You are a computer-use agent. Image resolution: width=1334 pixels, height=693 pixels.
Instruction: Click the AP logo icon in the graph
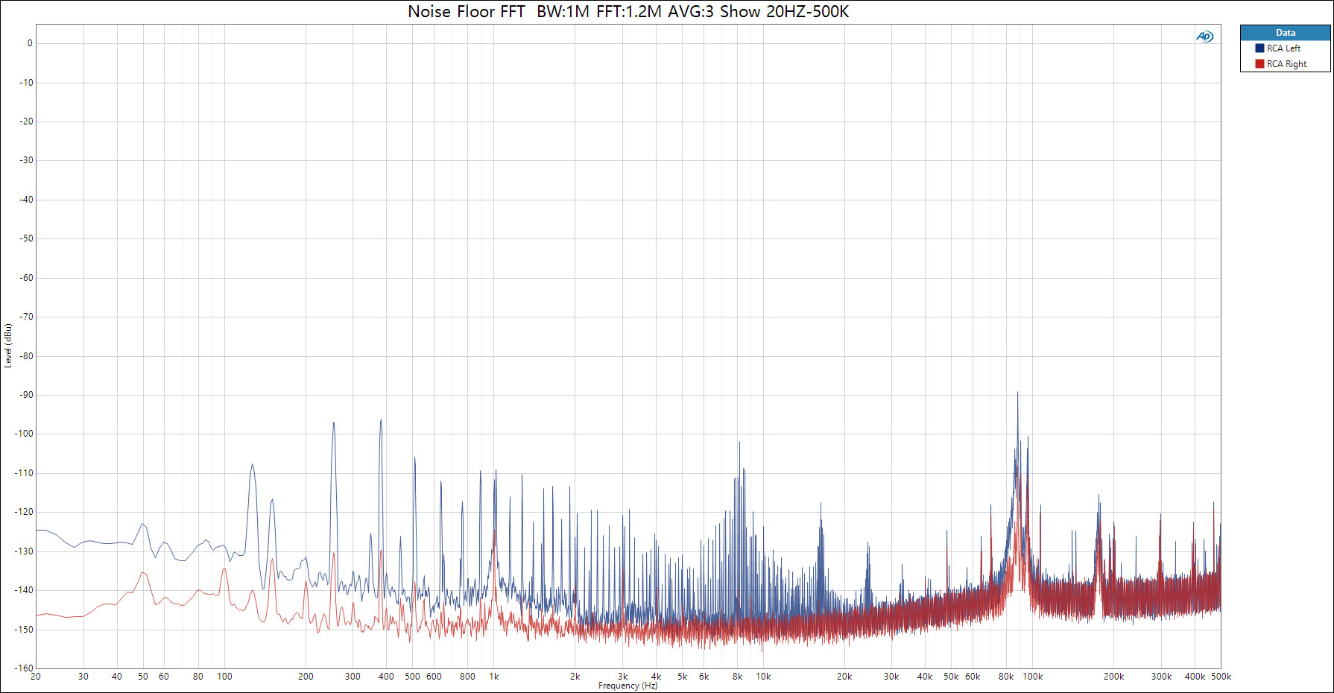coord(1204,37)
